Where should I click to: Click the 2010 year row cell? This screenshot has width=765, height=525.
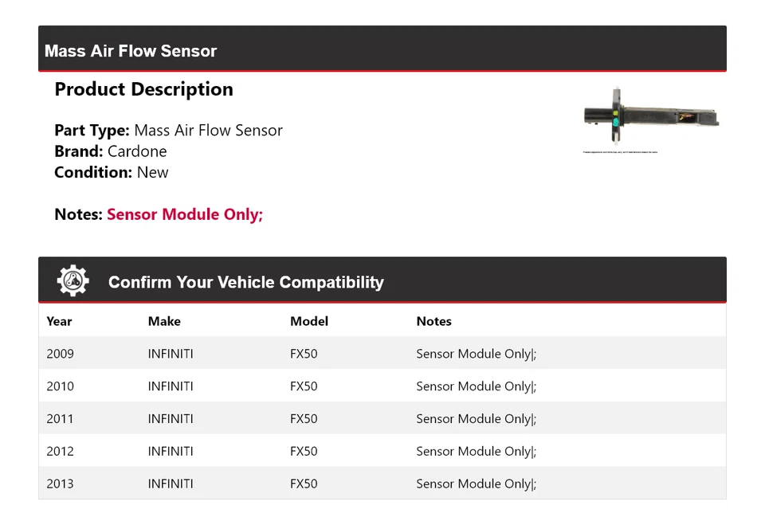[60, 386]
